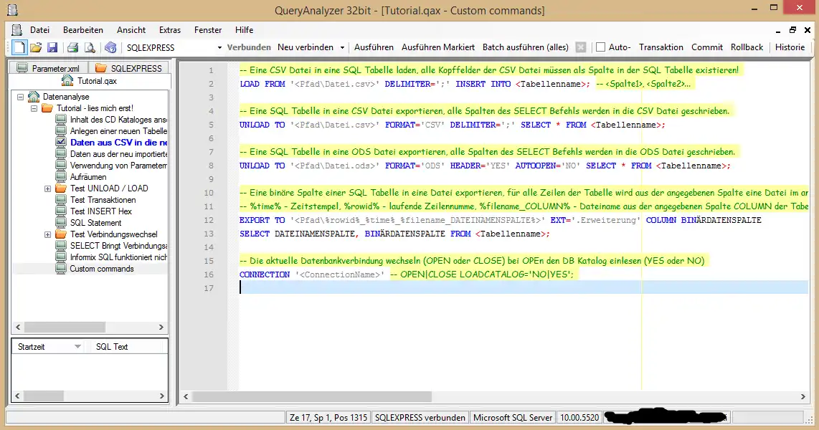The width and height of the screenshot is (819, 430).
Task: Click the folder icon of Test UNLOAD / LOAD
Action: (61, 188)
